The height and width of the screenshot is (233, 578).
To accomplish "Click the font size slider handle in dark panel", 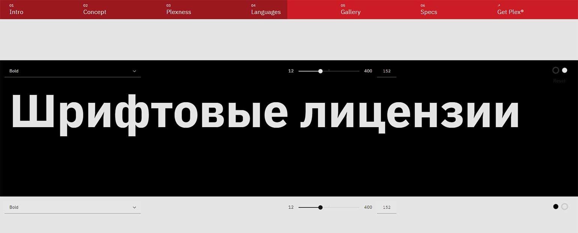I will (320, 71).
